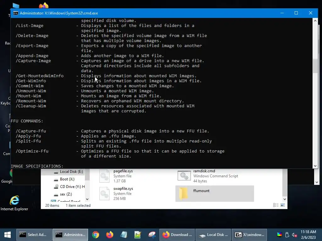Image resolution: width=322 pixels, height=241 pixels.
Task: Click the /Optimize-Ffu command text
Action: tap(32, 151)
